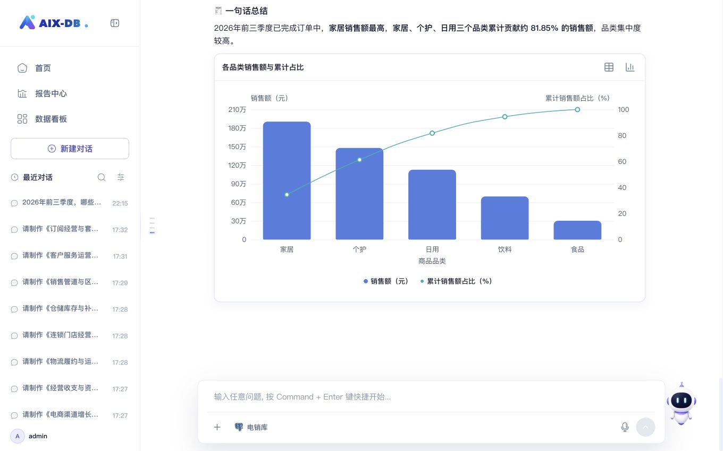Click the send arrow button

click(645, 427)
